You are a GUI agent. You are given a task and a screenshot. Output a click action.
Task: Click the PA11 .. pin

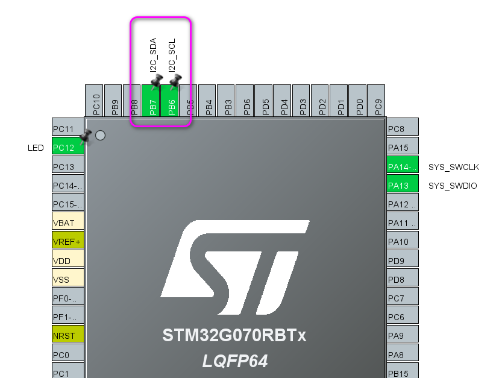[403, 221]
